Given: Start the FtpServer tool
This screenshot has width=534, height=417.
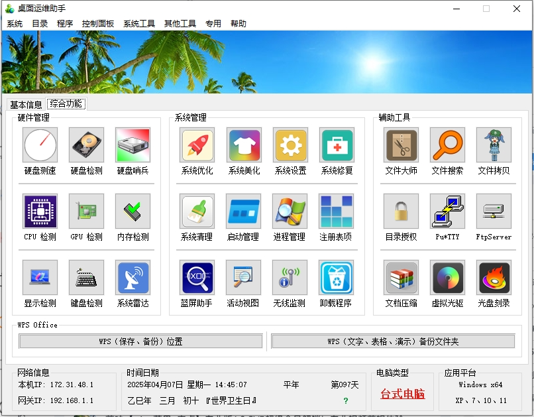Looking at the screenshot, I should click(x=494, y=211).
